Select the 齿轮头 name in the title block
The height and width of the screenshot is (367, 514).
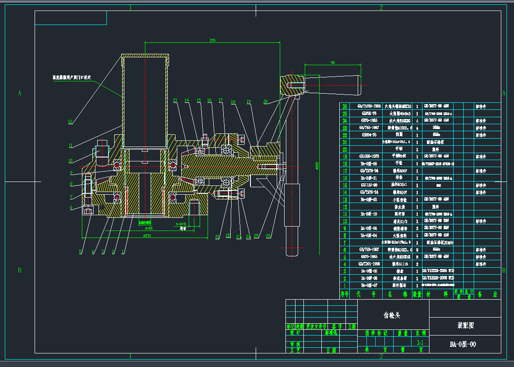392,315
